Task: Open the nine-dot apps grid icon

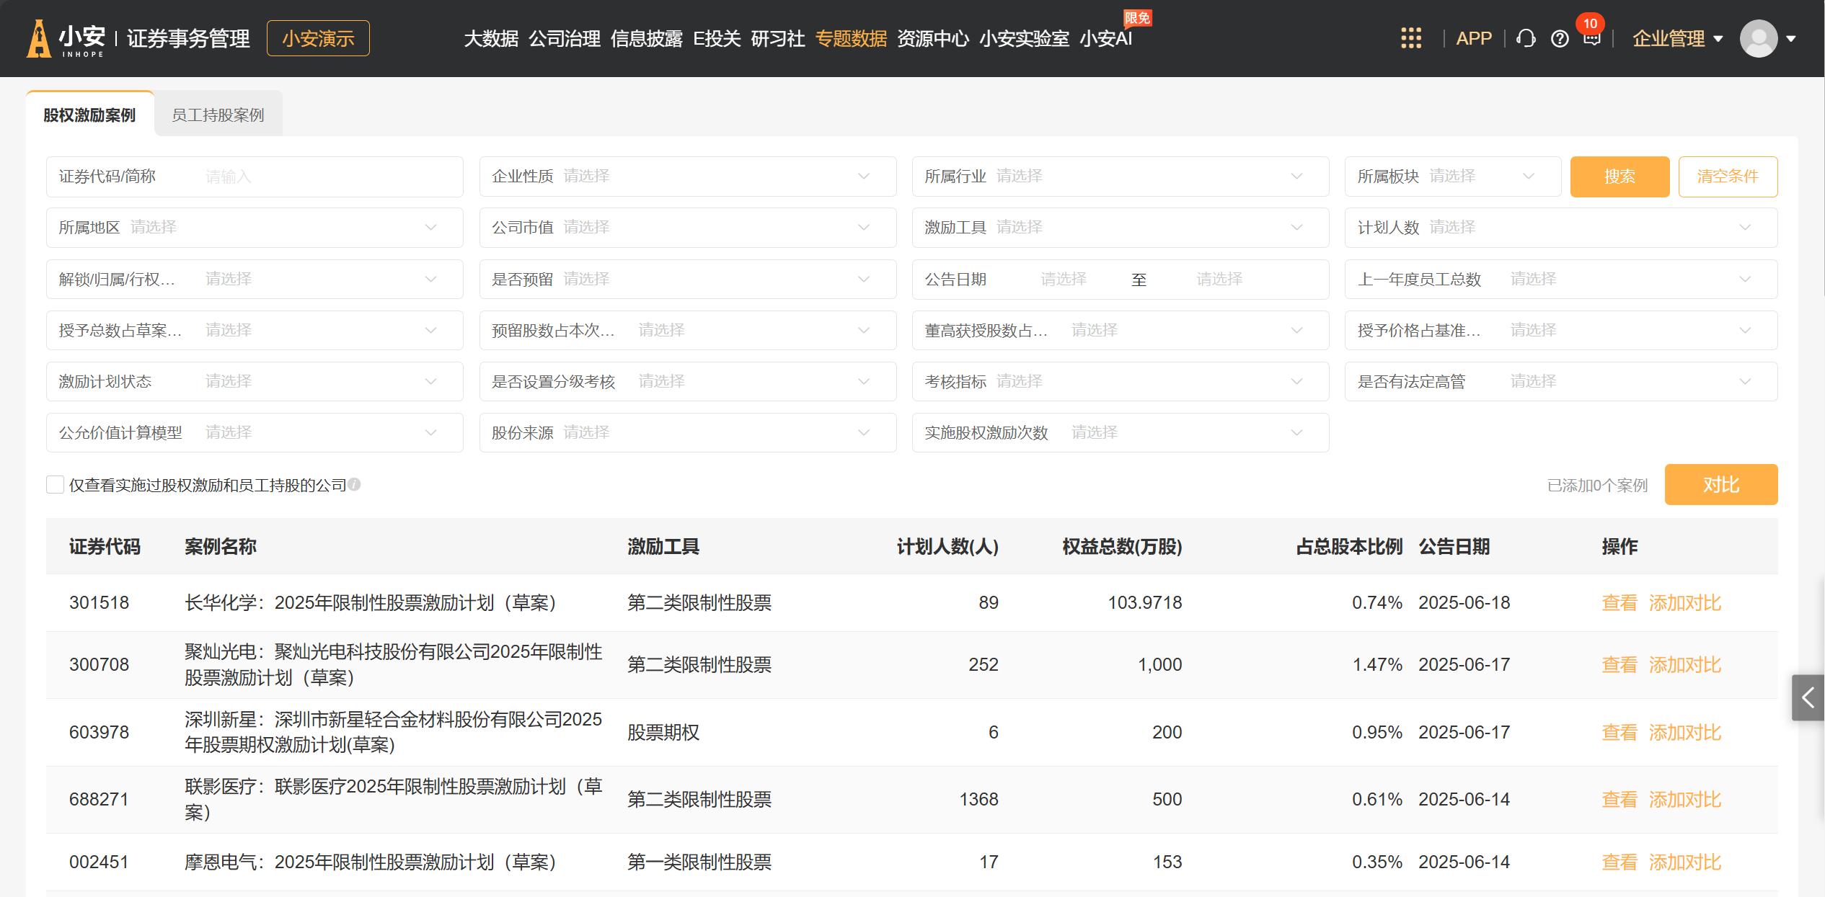Action: point(1411,38)
